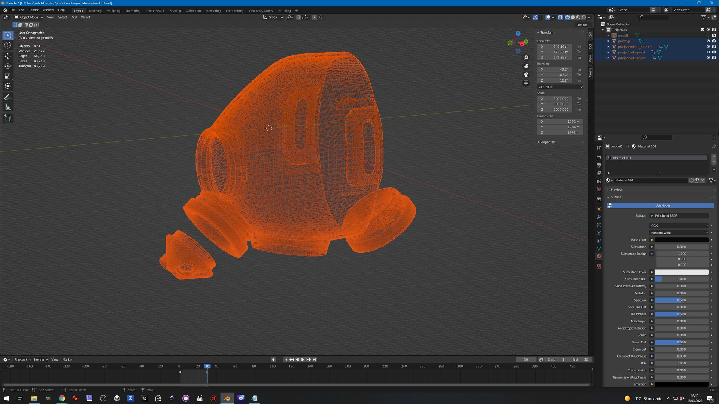Open the XYZ Euler rotation mode dropdown

[560, 87]
